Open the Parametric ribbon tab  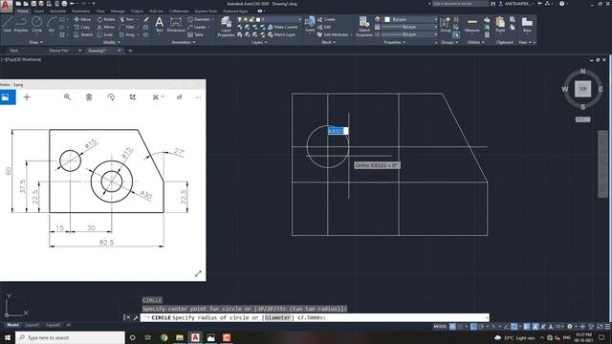pos(80,11)
